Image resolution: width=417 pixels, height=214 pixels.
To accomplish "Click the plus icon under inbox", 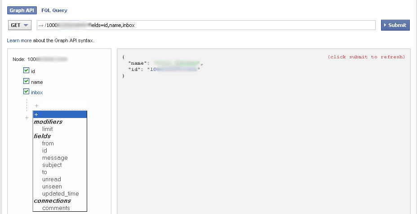I will click(36, 106).
